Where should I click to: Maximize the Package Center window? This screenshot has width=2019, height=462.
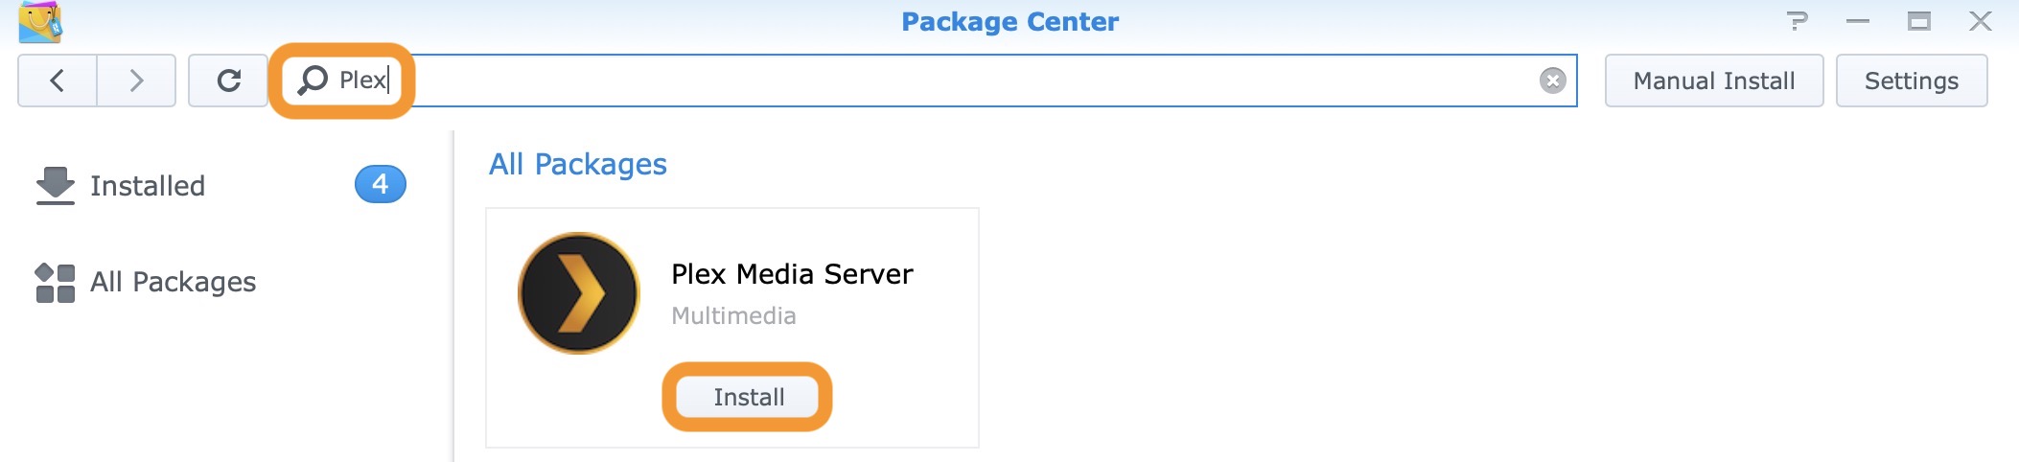(x=1918, y=21)
